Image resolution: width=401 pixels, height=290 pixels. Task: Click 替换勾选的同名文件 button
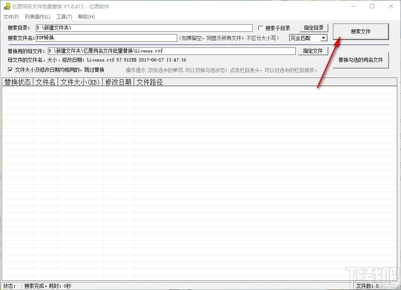361,60
